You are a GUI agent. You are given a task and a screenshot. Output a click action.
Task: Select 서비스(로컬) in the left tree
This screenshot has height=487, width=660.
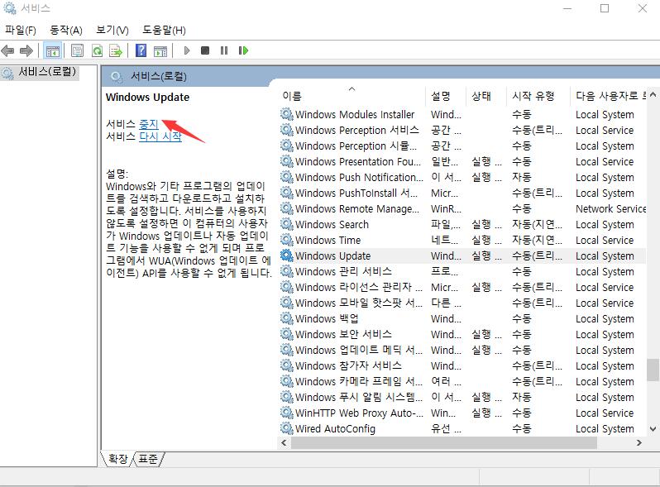pos(46,73)
